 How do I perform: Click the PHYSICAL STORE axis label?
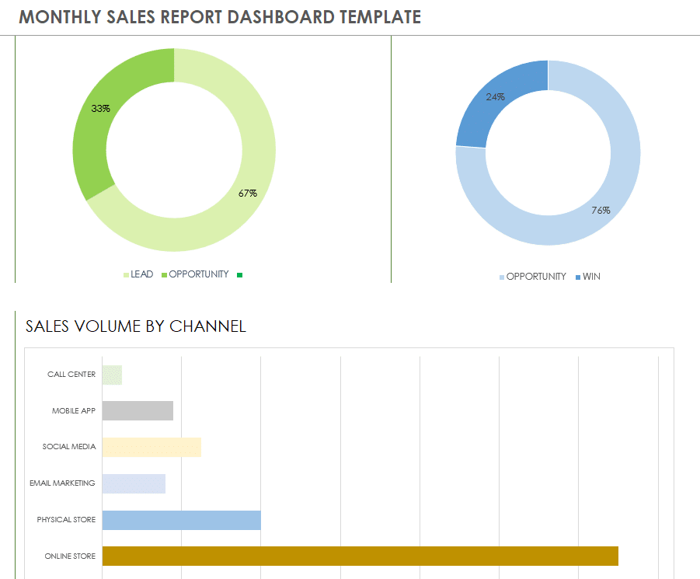tap(66, 520)
